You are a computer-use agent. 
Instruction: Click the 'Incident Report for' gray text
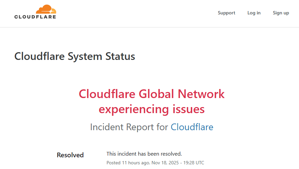pos(129,127)
